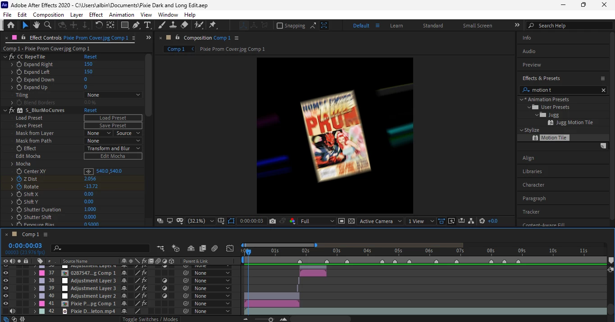
Task: Open the Graph Editor icon
Action: 230,248
